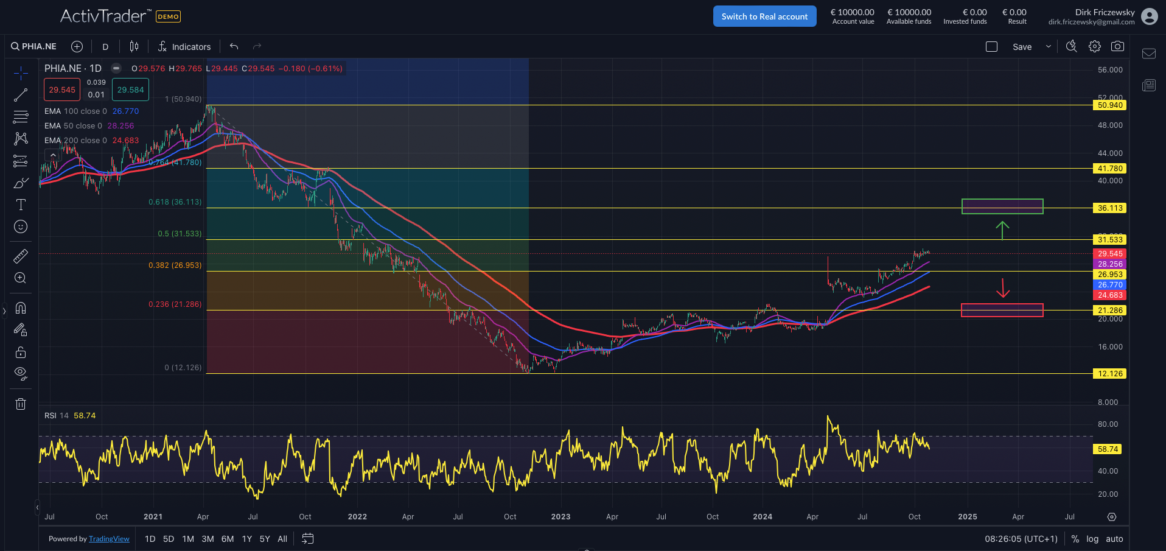
Task: Toggle log scale on price axis
Action: [x=1092, y=539]
